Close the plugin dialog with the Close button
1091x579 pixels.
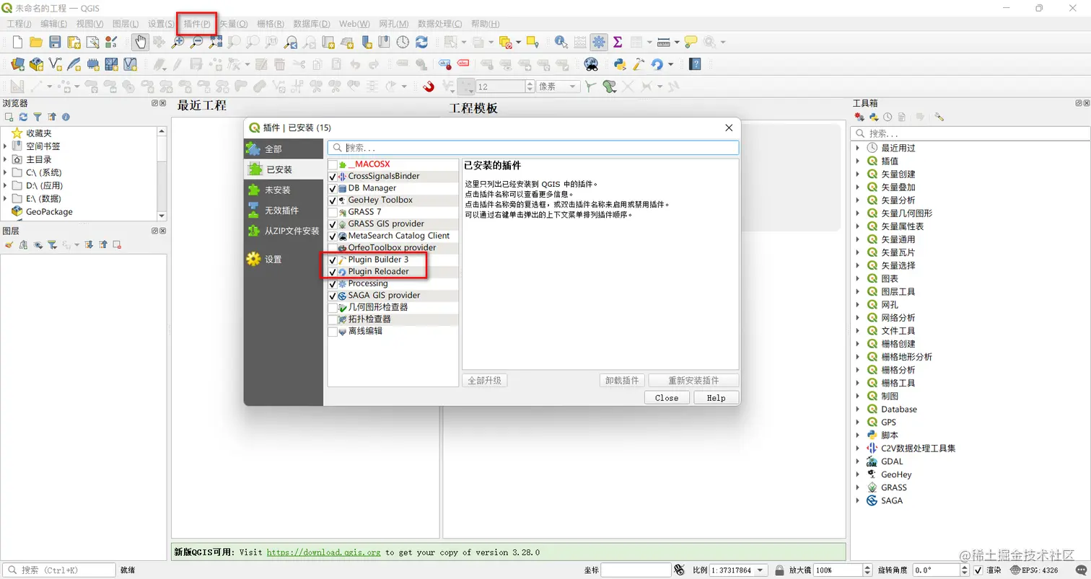pyautogui.click(x=667, y=398)
